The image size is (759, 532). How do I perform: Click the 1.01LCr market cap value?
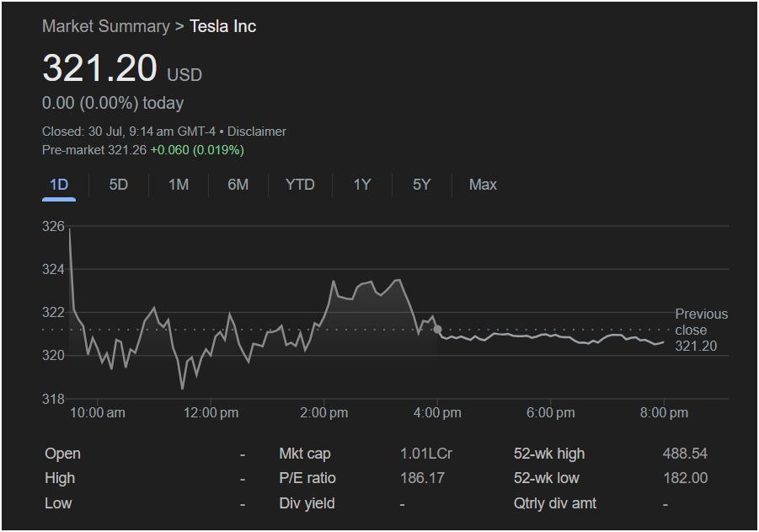pyautogui.click(x=426, y=454)
